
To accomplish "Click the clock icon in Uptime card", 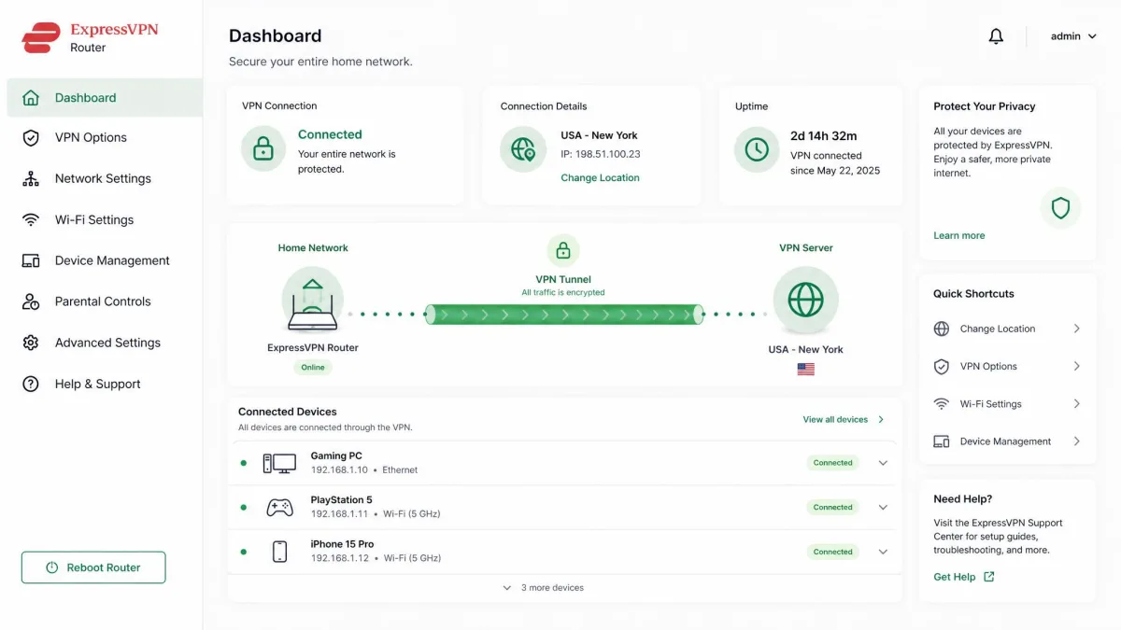I will click(x=757, y=149).
